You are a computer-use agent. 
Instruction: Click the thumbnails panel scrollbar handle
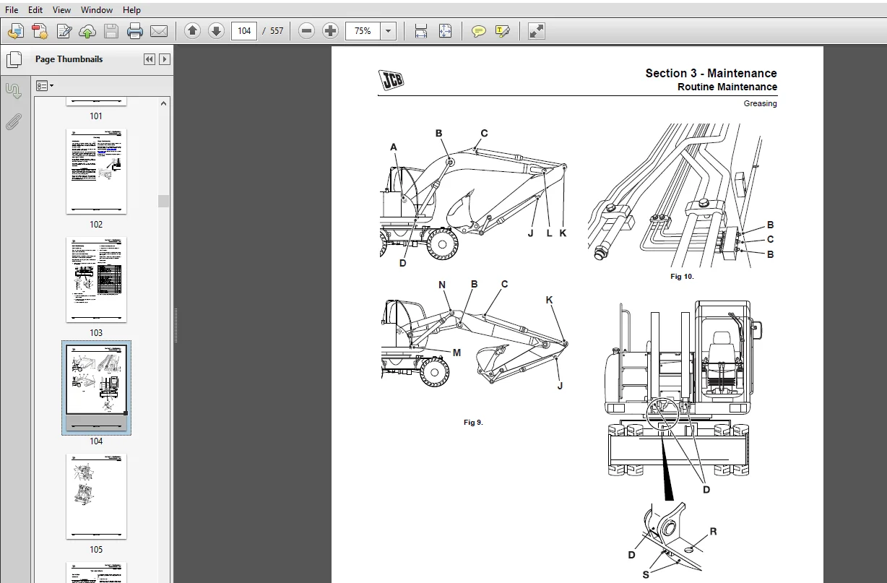[163, 201]
